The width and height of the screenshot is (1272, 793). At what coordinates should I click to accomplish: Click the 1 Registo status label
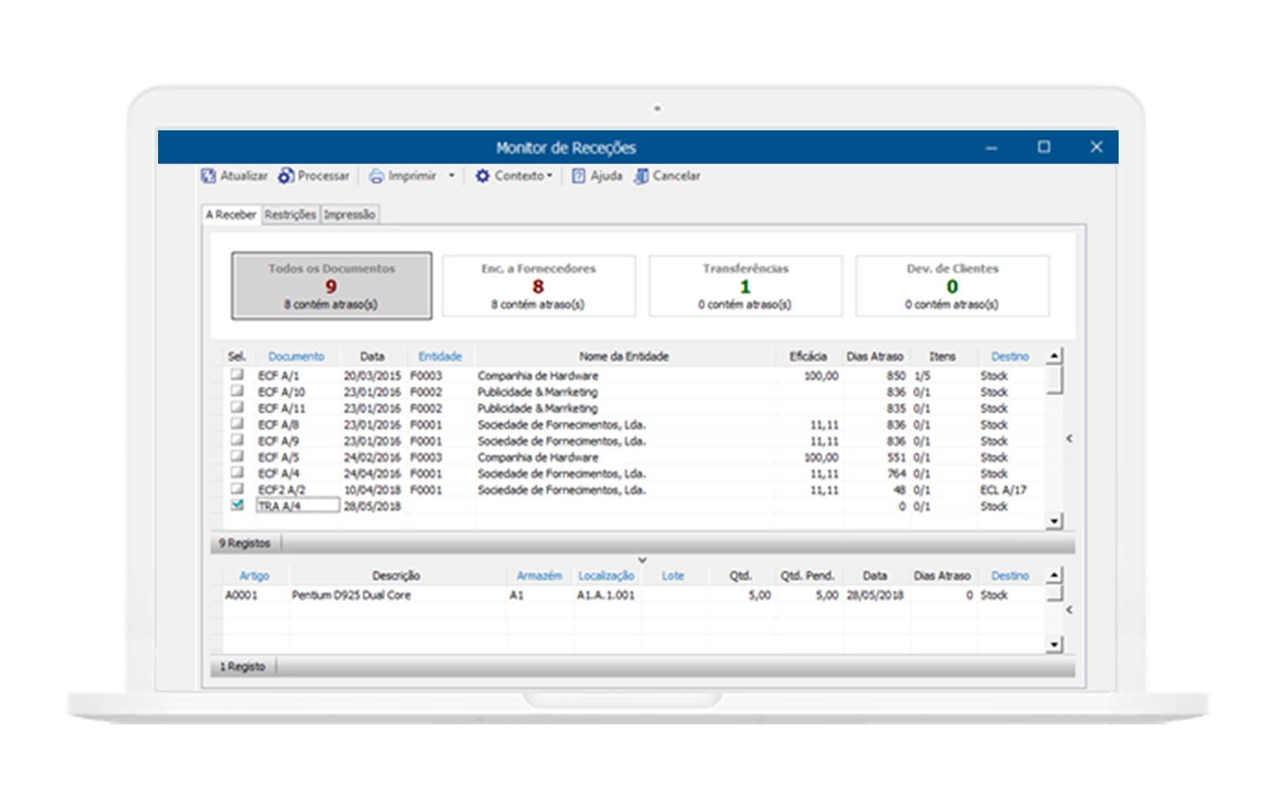[x=242, y=667]
